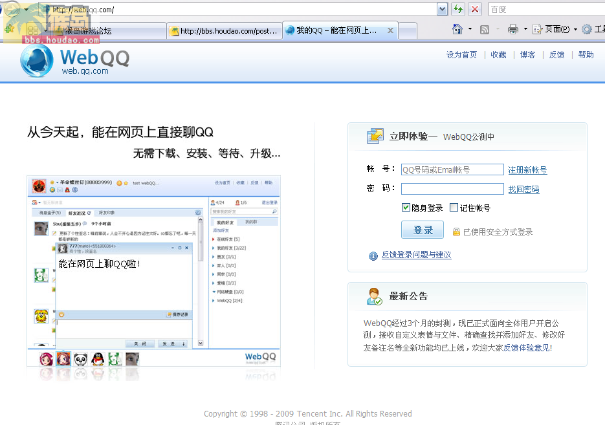The height and width of the screenshot is (425, 605).
Task: Click the pink-haired girl avatar icon
Action: coord(47,359)
